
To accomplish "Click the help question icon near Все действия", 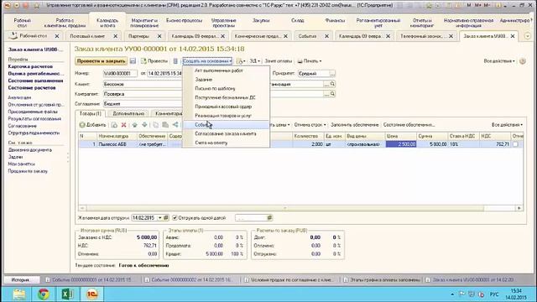I will tap(522, 61).
